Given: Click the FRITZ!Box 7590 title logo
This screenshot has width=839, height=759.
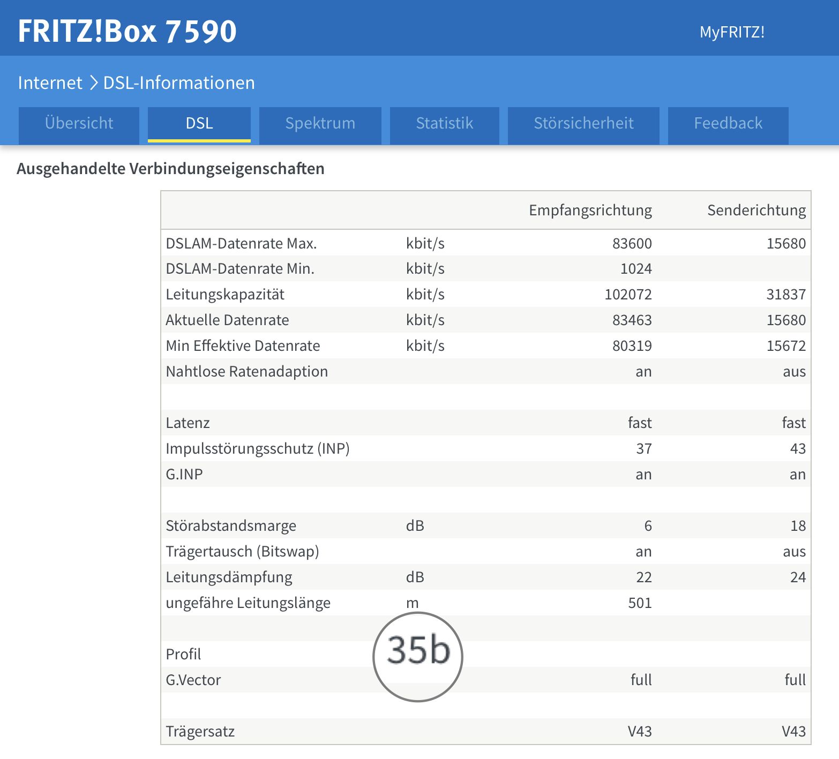Looking at the screenshot, I should tap(128, 31).
